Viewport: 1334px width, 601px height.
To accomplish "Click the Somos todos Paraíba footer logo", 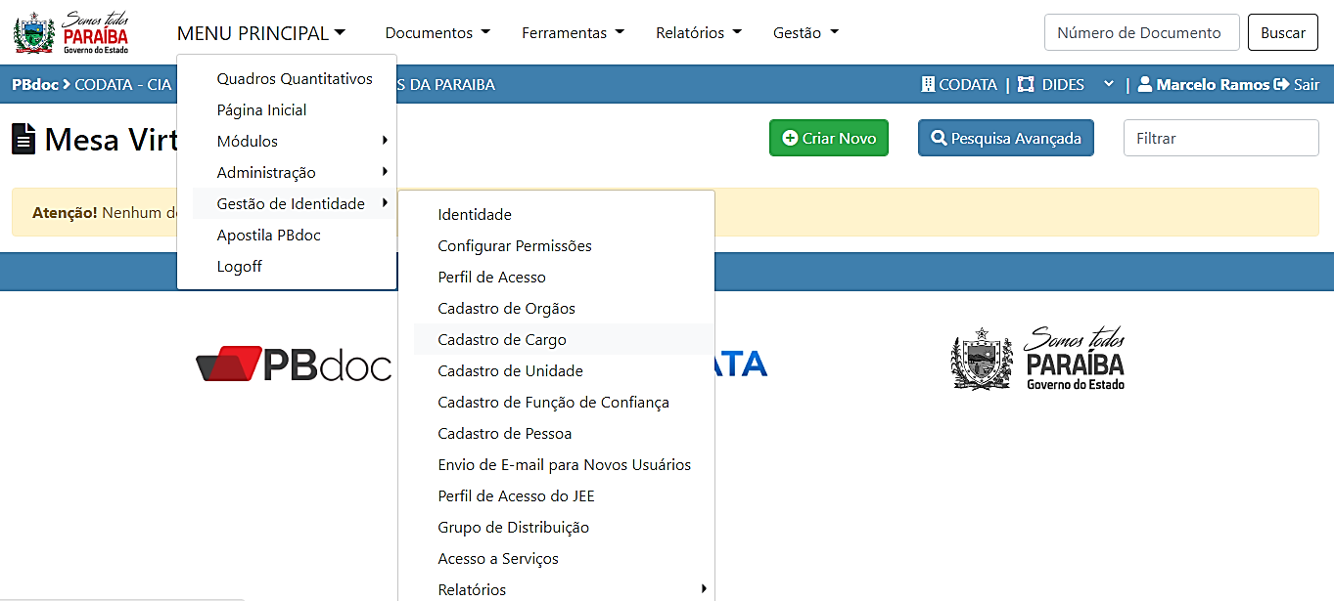I will (x=1038, y=358).
